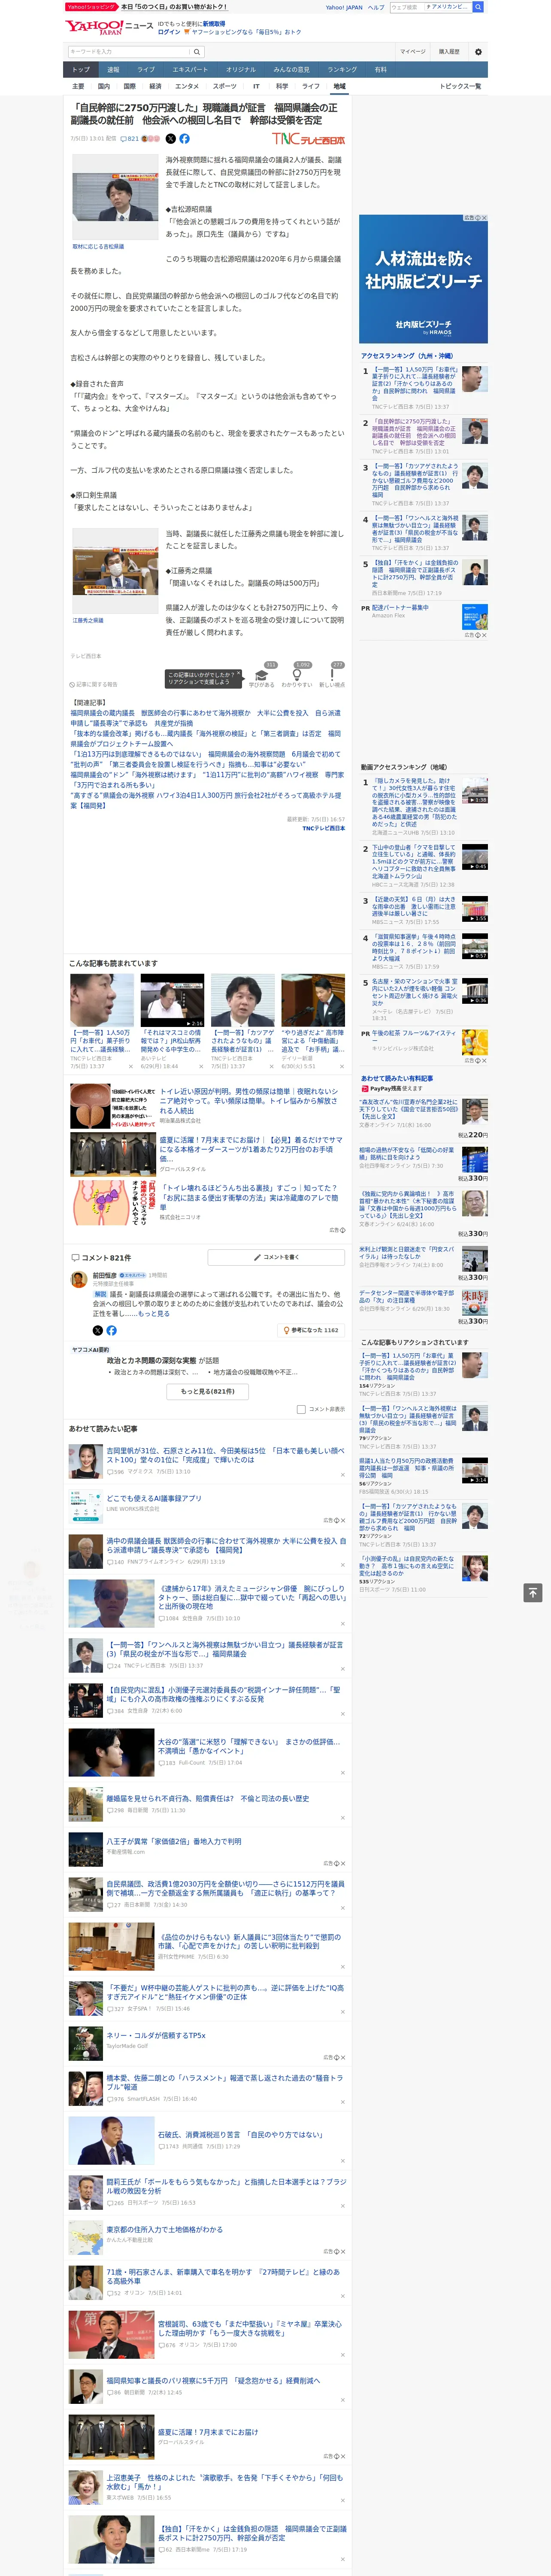Open the 科学 category tab

(282, 86)
